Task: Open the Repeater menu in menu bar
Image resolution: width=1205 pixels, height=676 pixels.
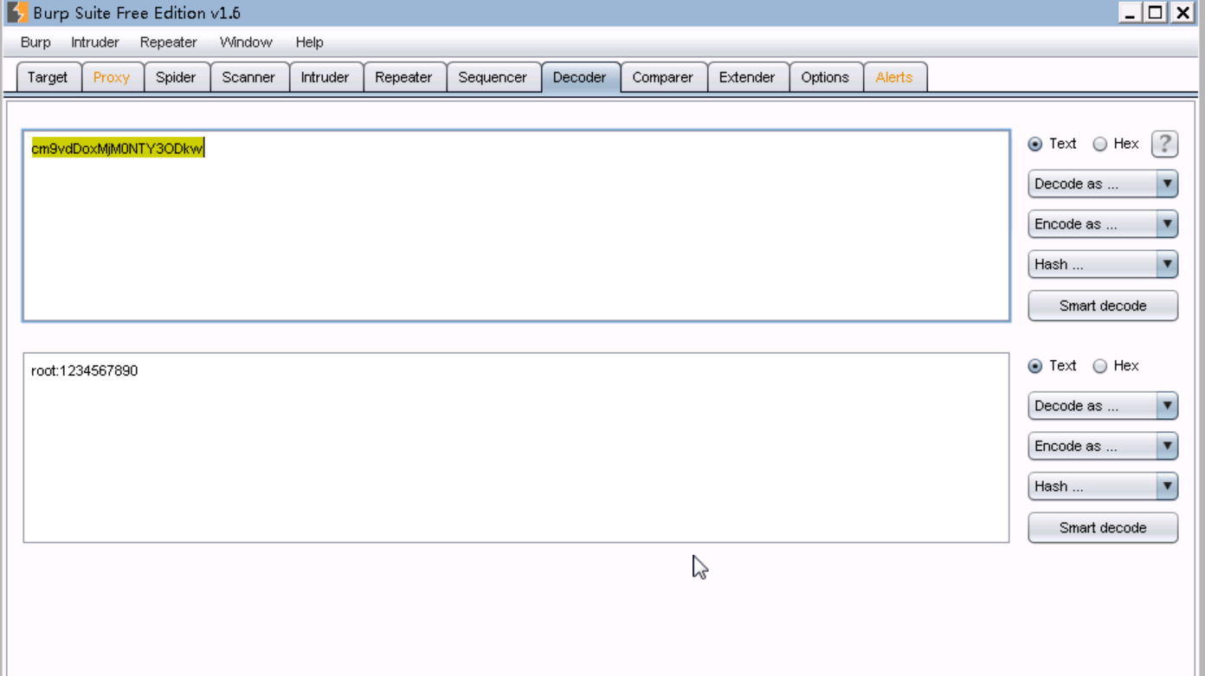Action: (169, 42)
